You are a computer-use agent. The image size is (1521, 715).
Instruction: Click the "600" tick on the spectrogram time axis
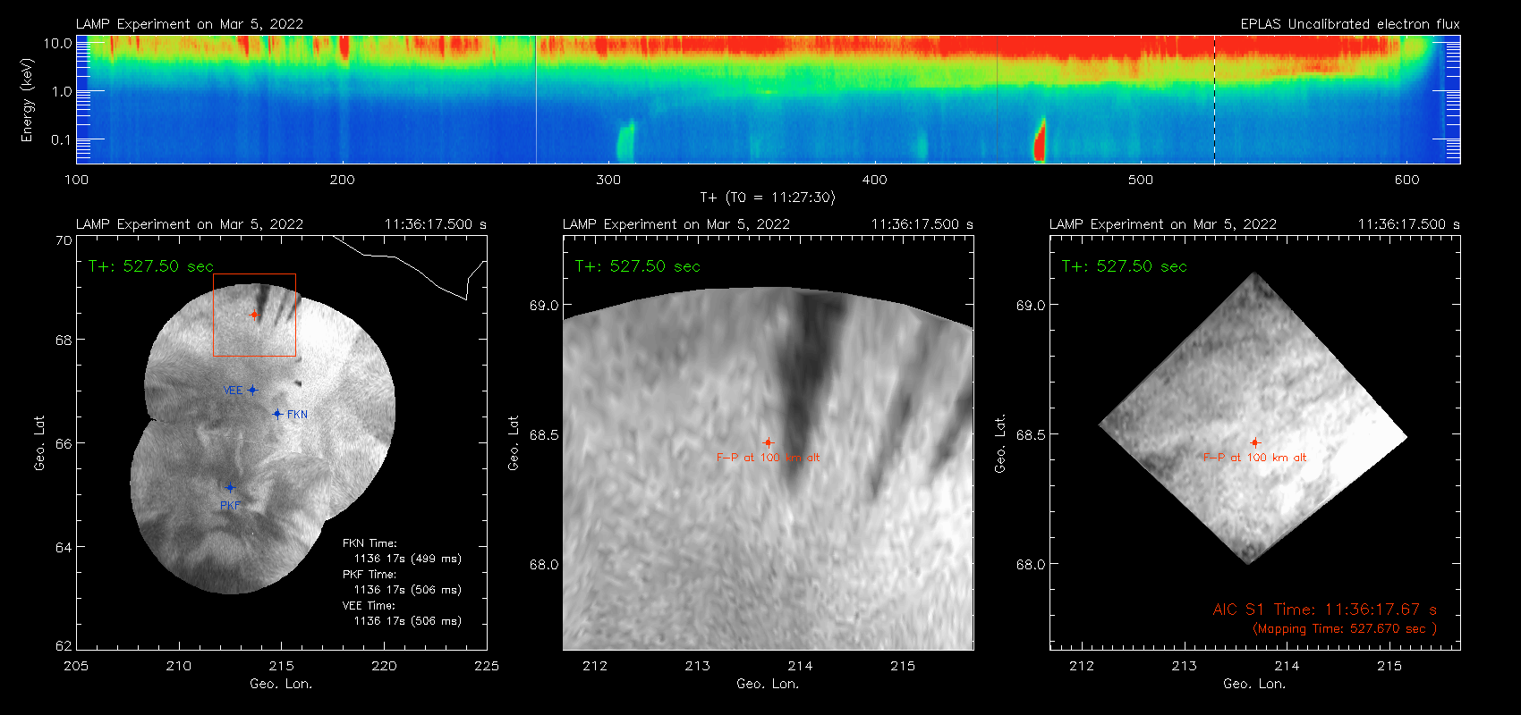[x=1407, y=180]
